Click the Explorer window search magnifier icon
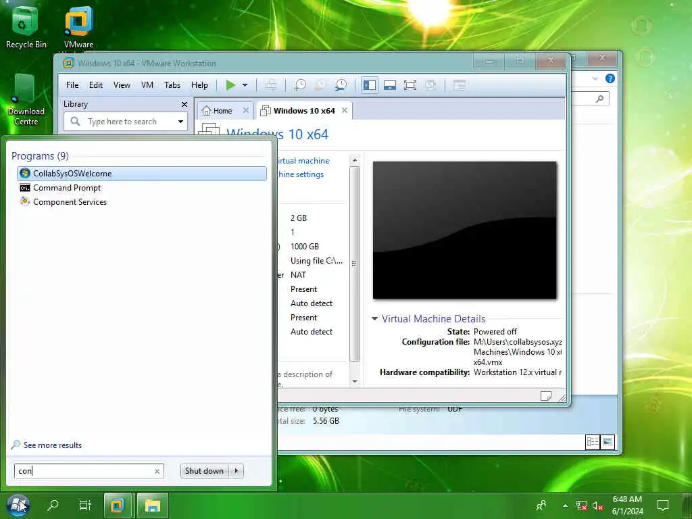 (599, 99)
